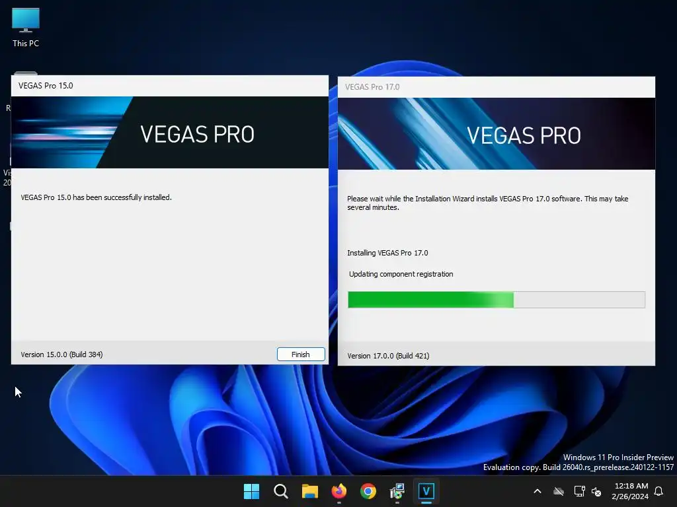
Task: Open the network status tray icon
Action: [579, 491]
